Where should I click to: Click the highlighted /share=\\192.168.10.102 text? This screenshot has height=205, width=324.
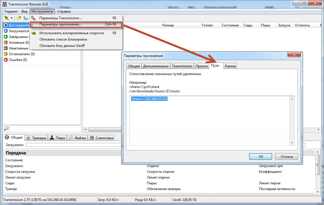click(149, 99)
